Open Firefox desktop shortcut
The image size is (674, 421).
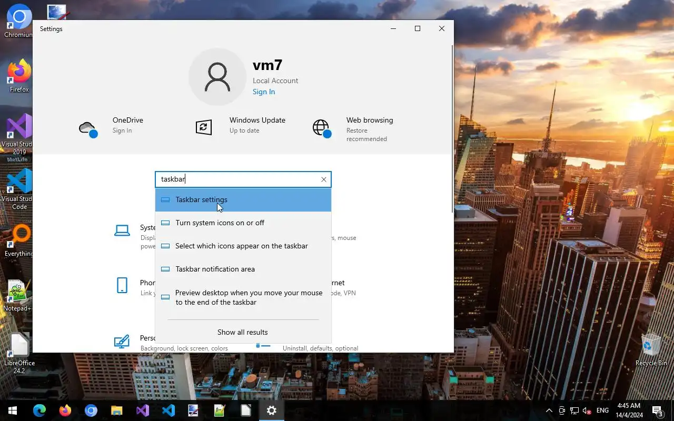[x=19, y=76]
